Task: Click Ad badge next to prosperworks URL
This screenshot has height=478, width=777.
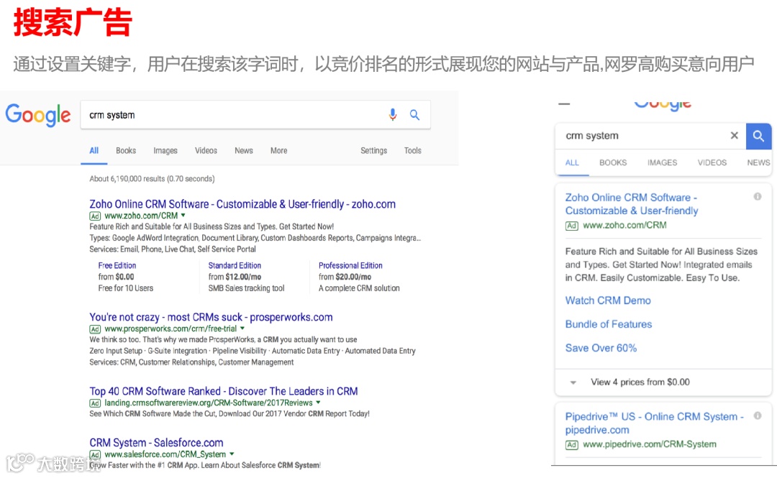Action: (x=95, y=329)
